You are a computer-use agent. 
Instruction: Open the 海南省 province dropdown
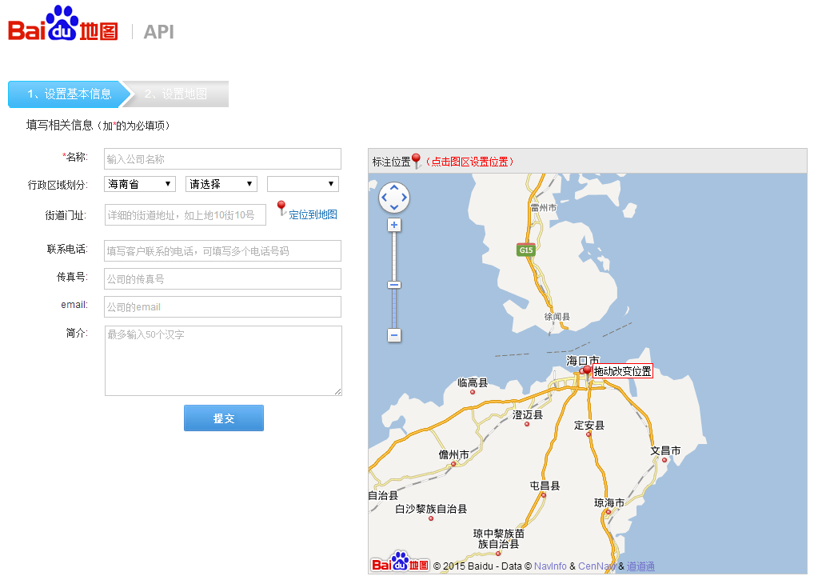click(x=140, y=184)
